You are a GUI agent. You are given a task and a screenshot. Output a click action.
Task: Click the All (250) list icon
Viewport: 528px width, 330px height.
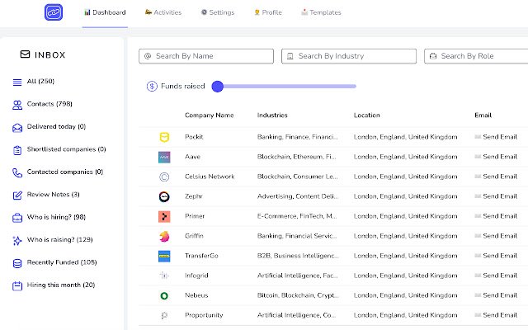click(17, 82)
